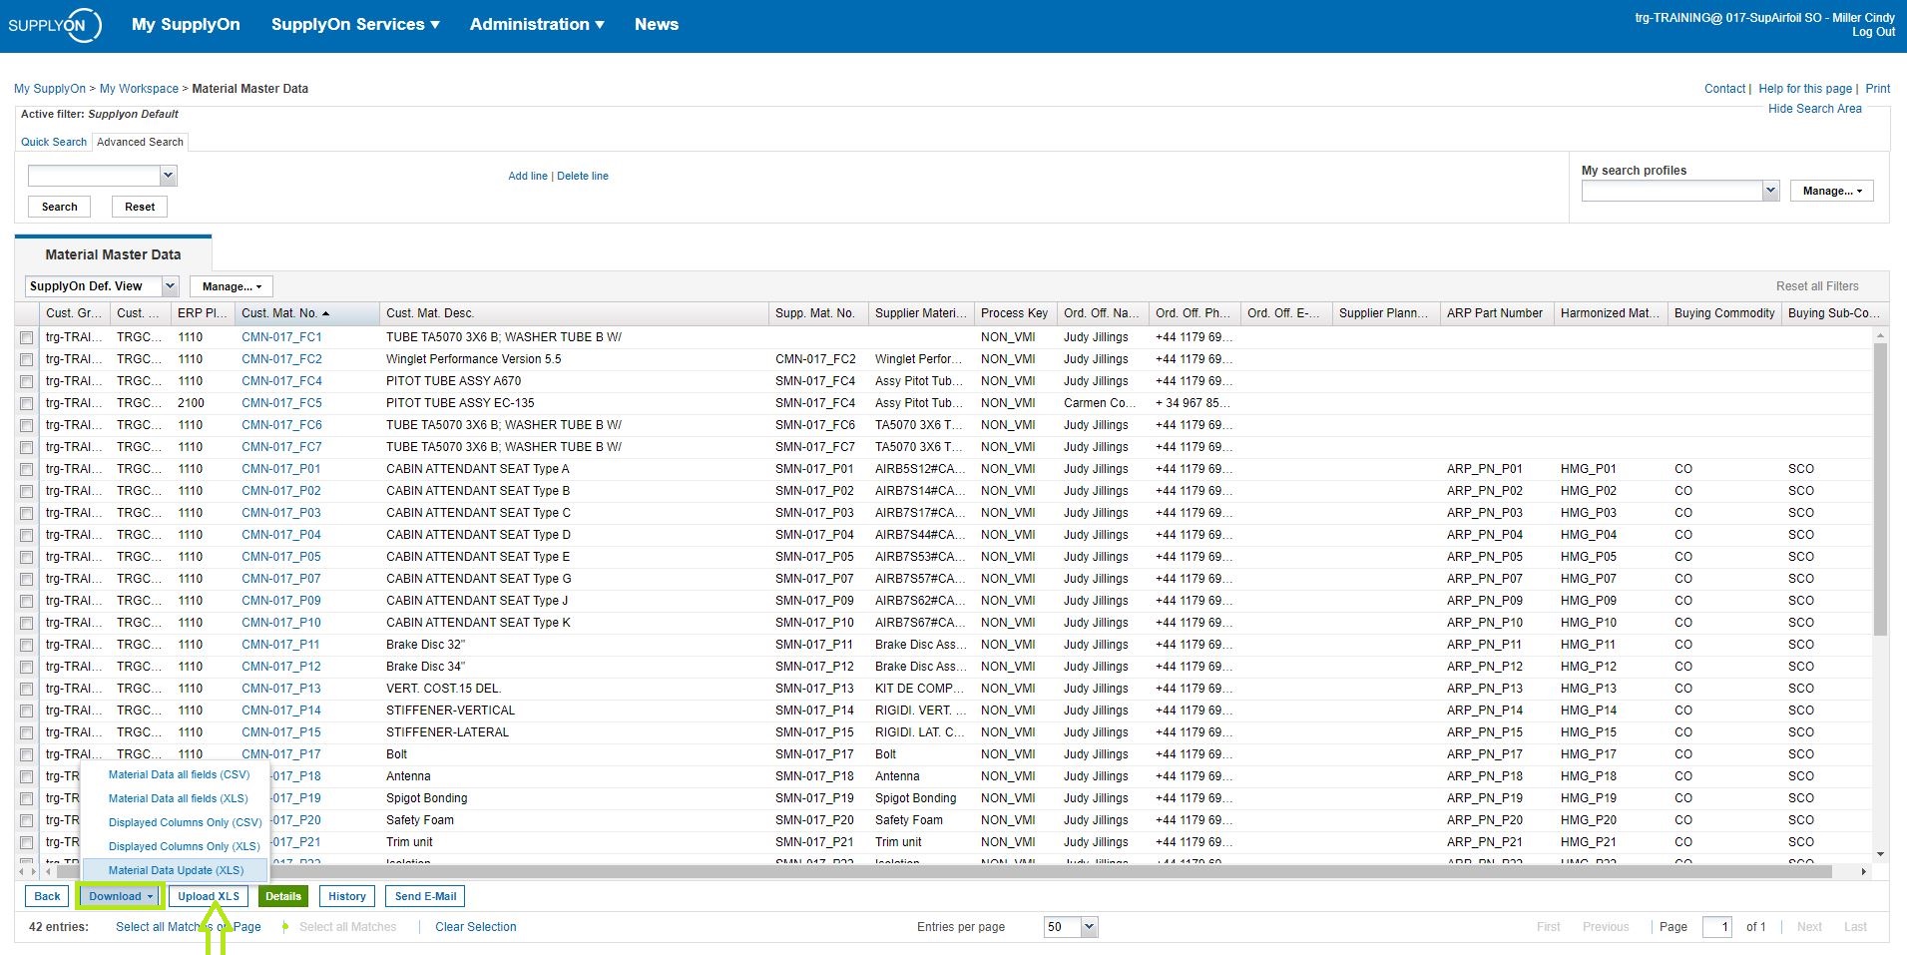Switch to the Advanced Search tab
The image size is (1907, 955).
click(140, 142)
